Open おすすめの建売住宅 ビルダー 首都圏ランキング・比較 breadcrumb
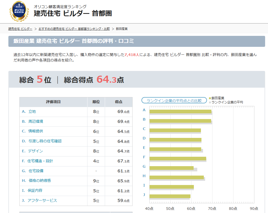The height and width of the screenshot is (213, 268). [74, 29]
